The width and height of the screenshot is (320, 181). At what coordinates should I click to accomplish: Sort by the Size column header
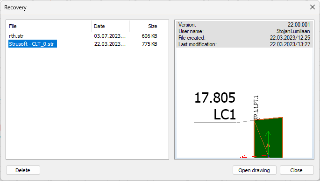145,26
